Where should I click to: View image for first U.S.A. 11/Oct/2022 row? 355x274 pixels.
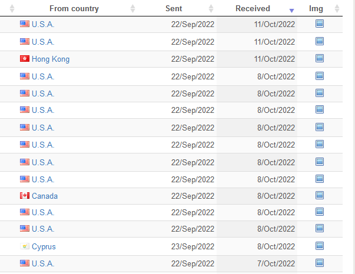320,24
